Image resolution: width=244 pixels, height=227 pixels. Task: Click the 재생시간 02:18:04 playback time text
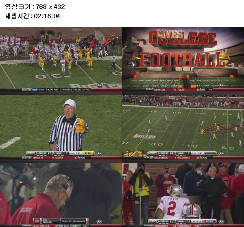tap(33, 16)
